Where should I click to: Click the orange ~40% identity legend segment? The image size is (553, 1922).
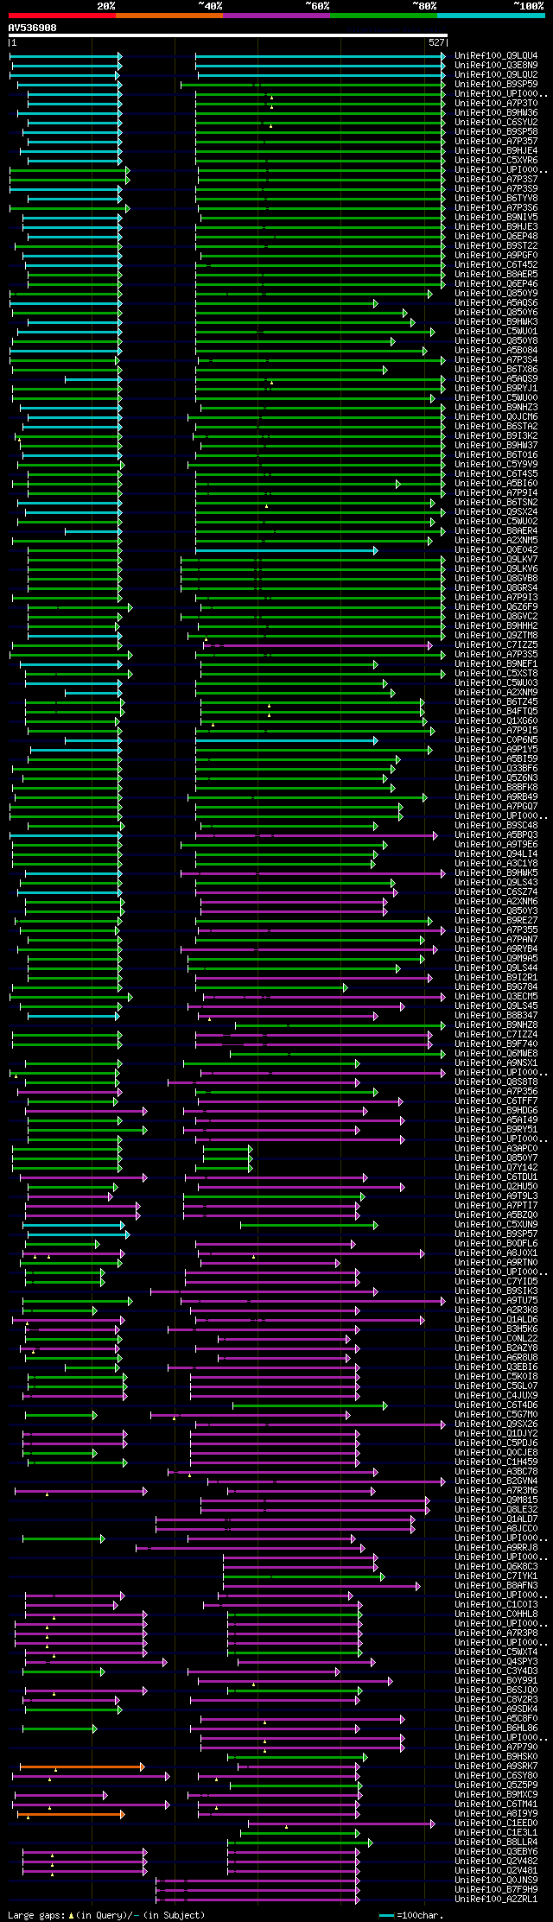(169, 16)
